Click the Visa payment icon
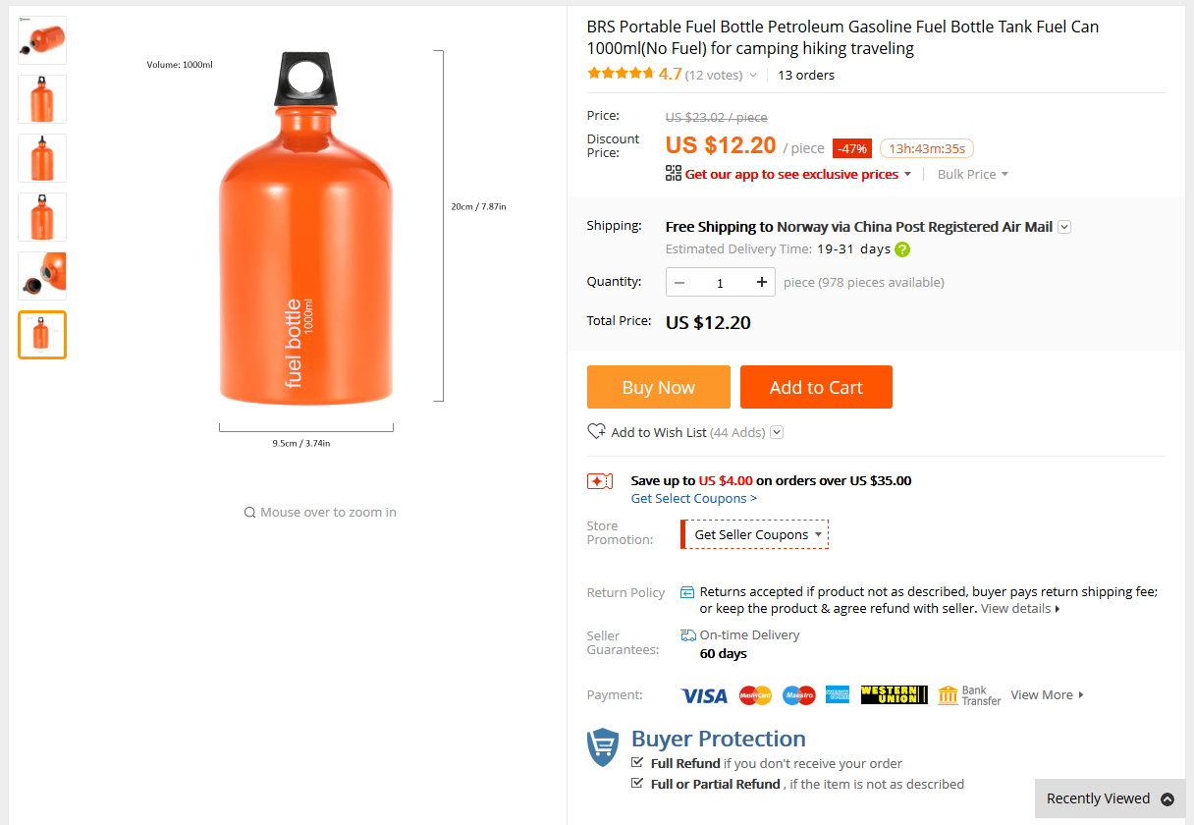The width and height of the screenshot is (1194, 825). (703, 694)
